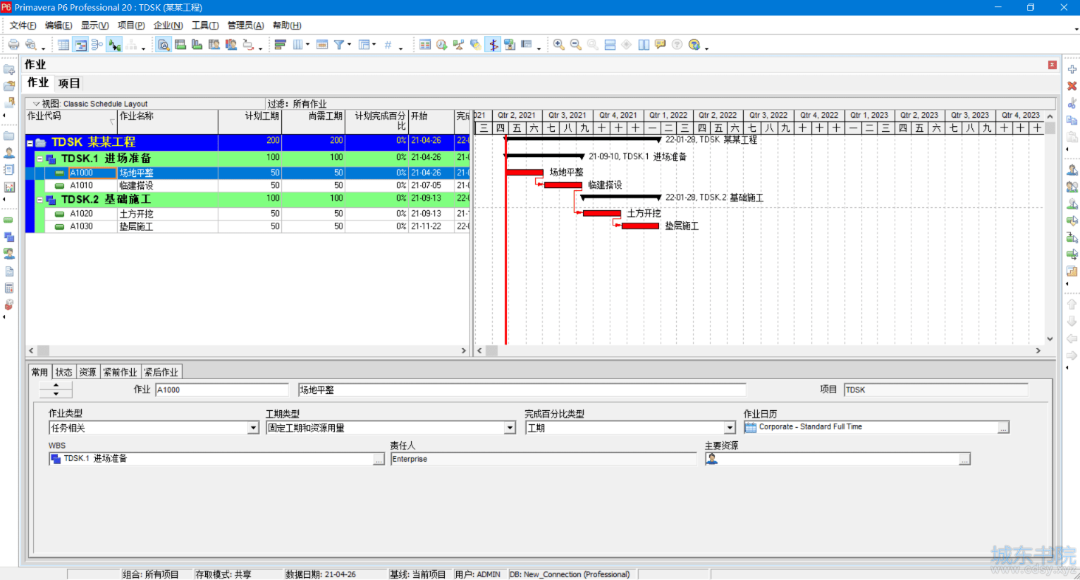Switch to the 紧后作业 tab
The image size is (1080, 580).
coord(161,371)
